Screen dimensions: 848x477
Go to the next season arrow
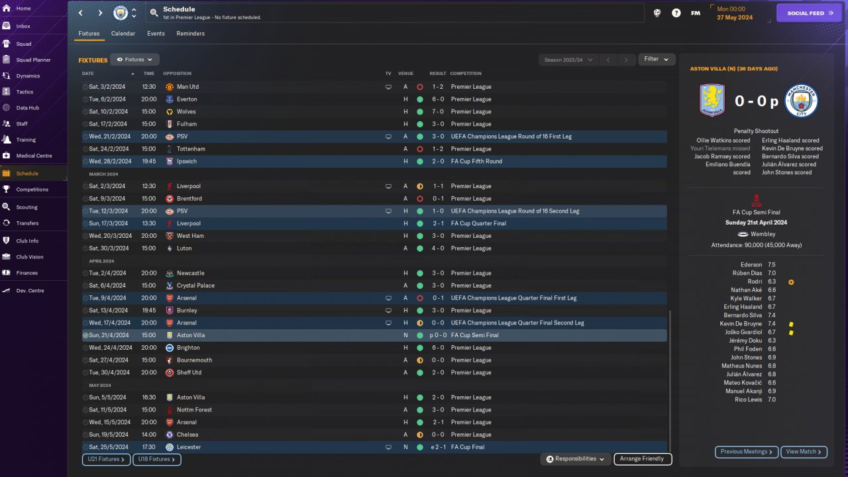pos(626,60)
